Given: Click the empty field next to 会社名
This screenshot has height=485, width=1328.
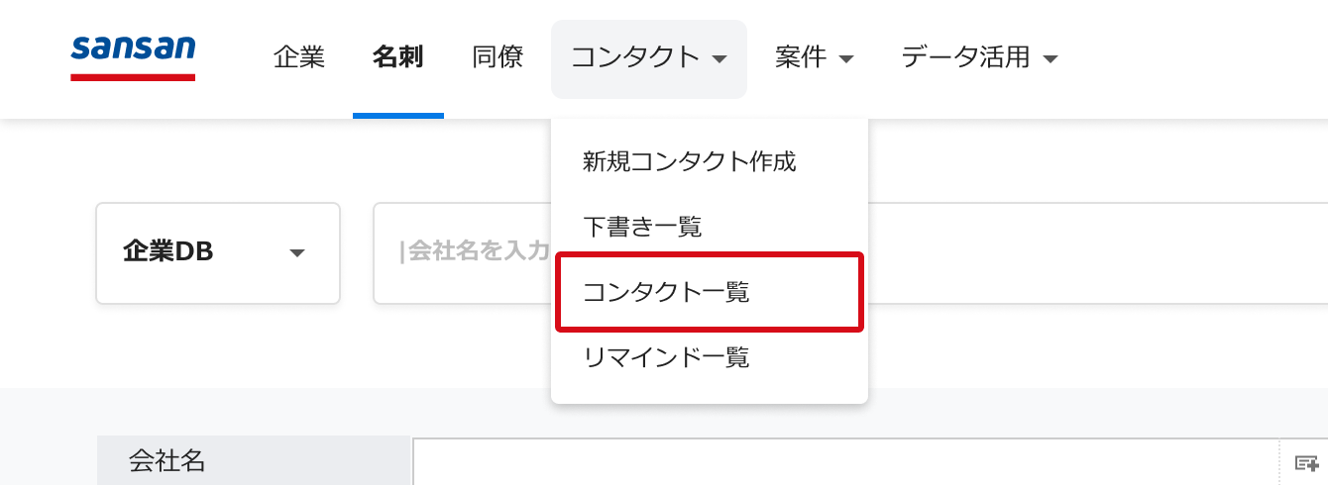Looking at the screenshot, I should pos(842,462).
